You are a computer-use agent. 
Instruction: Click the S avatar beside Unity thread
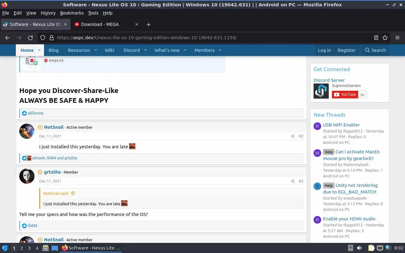(x=317, y=187)
